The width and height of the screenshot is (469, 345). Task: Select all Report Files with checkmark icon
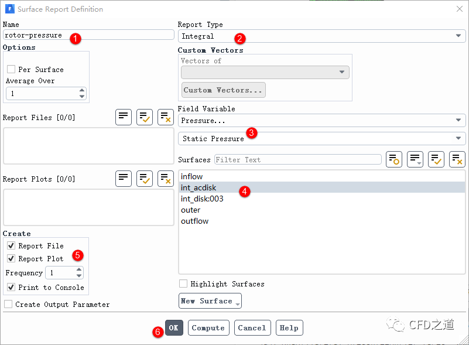click(x=145, y=117)
